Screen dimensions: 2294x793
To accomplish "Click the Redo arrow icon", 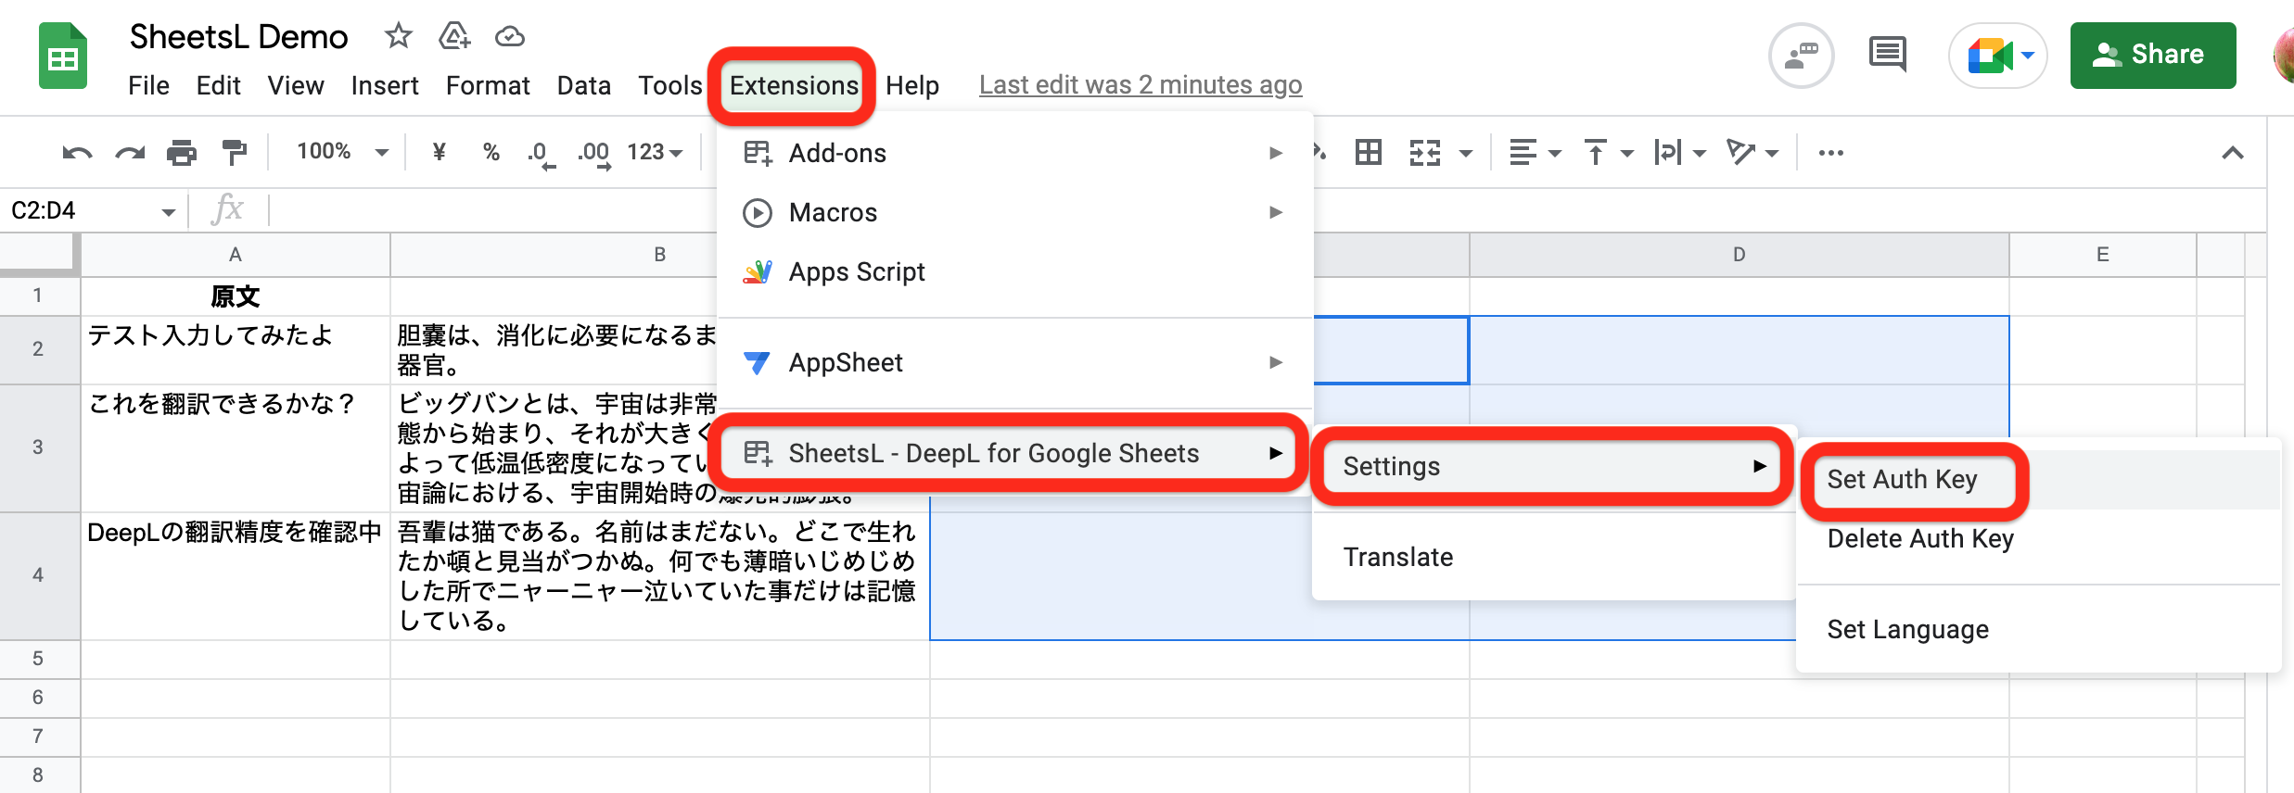I will point(130,152).
